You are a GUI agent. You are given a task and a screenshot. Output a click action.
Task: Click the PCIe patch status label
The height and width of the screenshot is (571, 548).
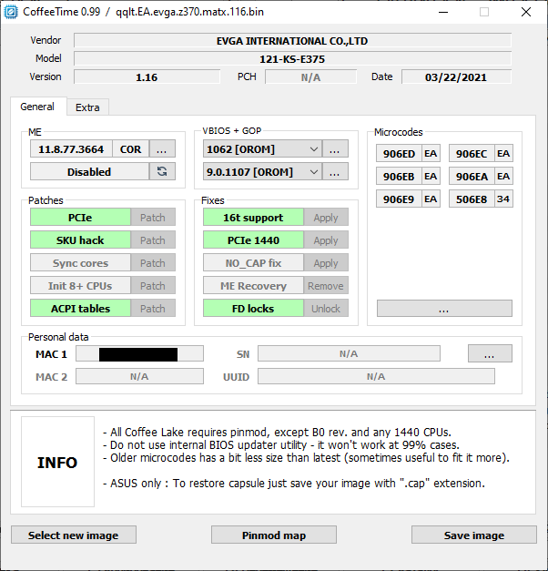point(80,218)
